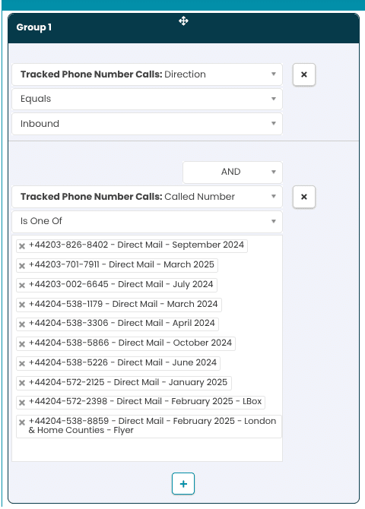The image size is (365, 509).
Task: Remove the October 2024 Direct Mail tag
Action: pos(22,344)
